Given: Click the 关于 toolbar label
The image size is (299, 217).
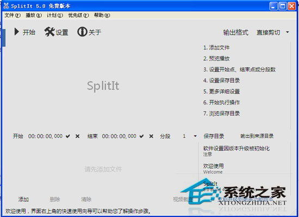Looking at the screenshot, I should click(95, 32).
